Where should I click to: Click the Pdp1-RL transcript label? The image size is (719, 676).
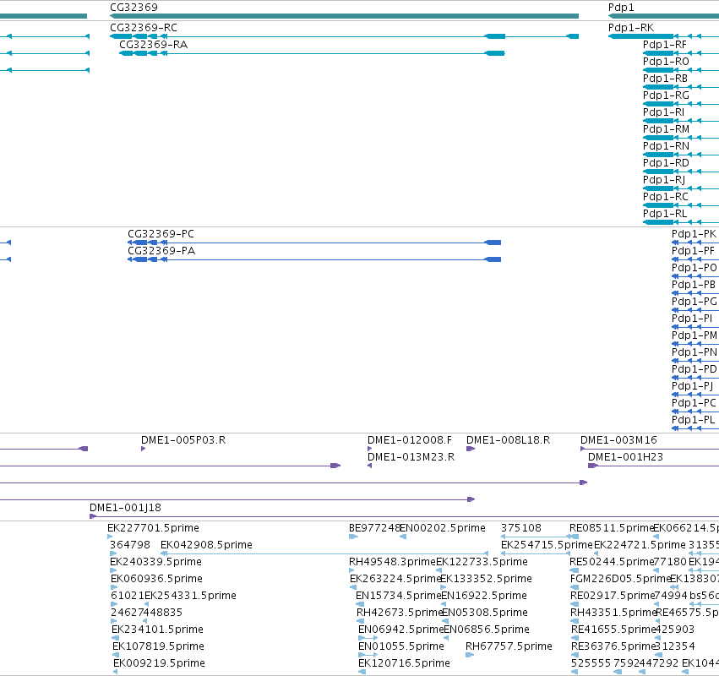(665, 214)
